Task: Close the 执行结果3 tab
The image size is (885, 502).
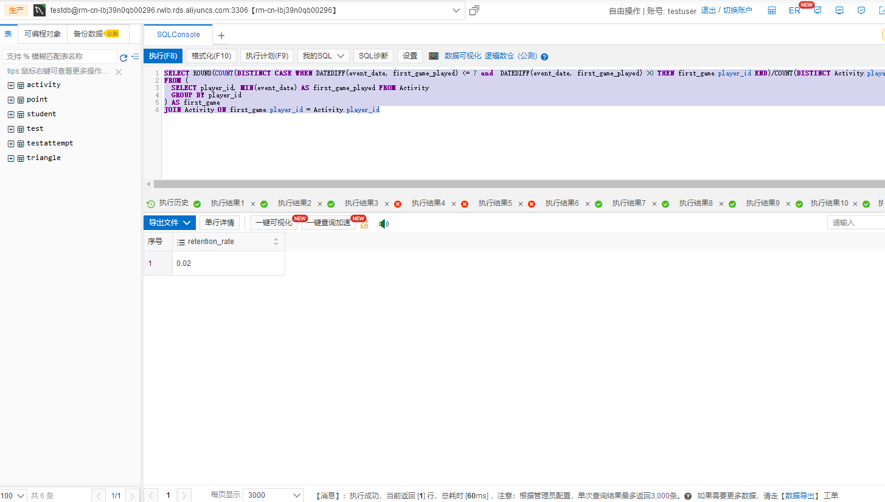Action: pos(387,204)
